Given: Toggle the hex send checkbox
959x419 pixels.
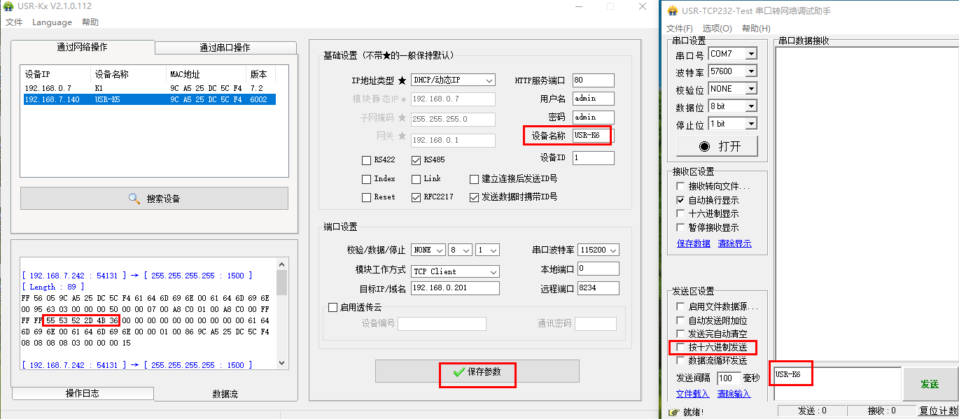Looking at the screenshot, I should pos(680,347).
